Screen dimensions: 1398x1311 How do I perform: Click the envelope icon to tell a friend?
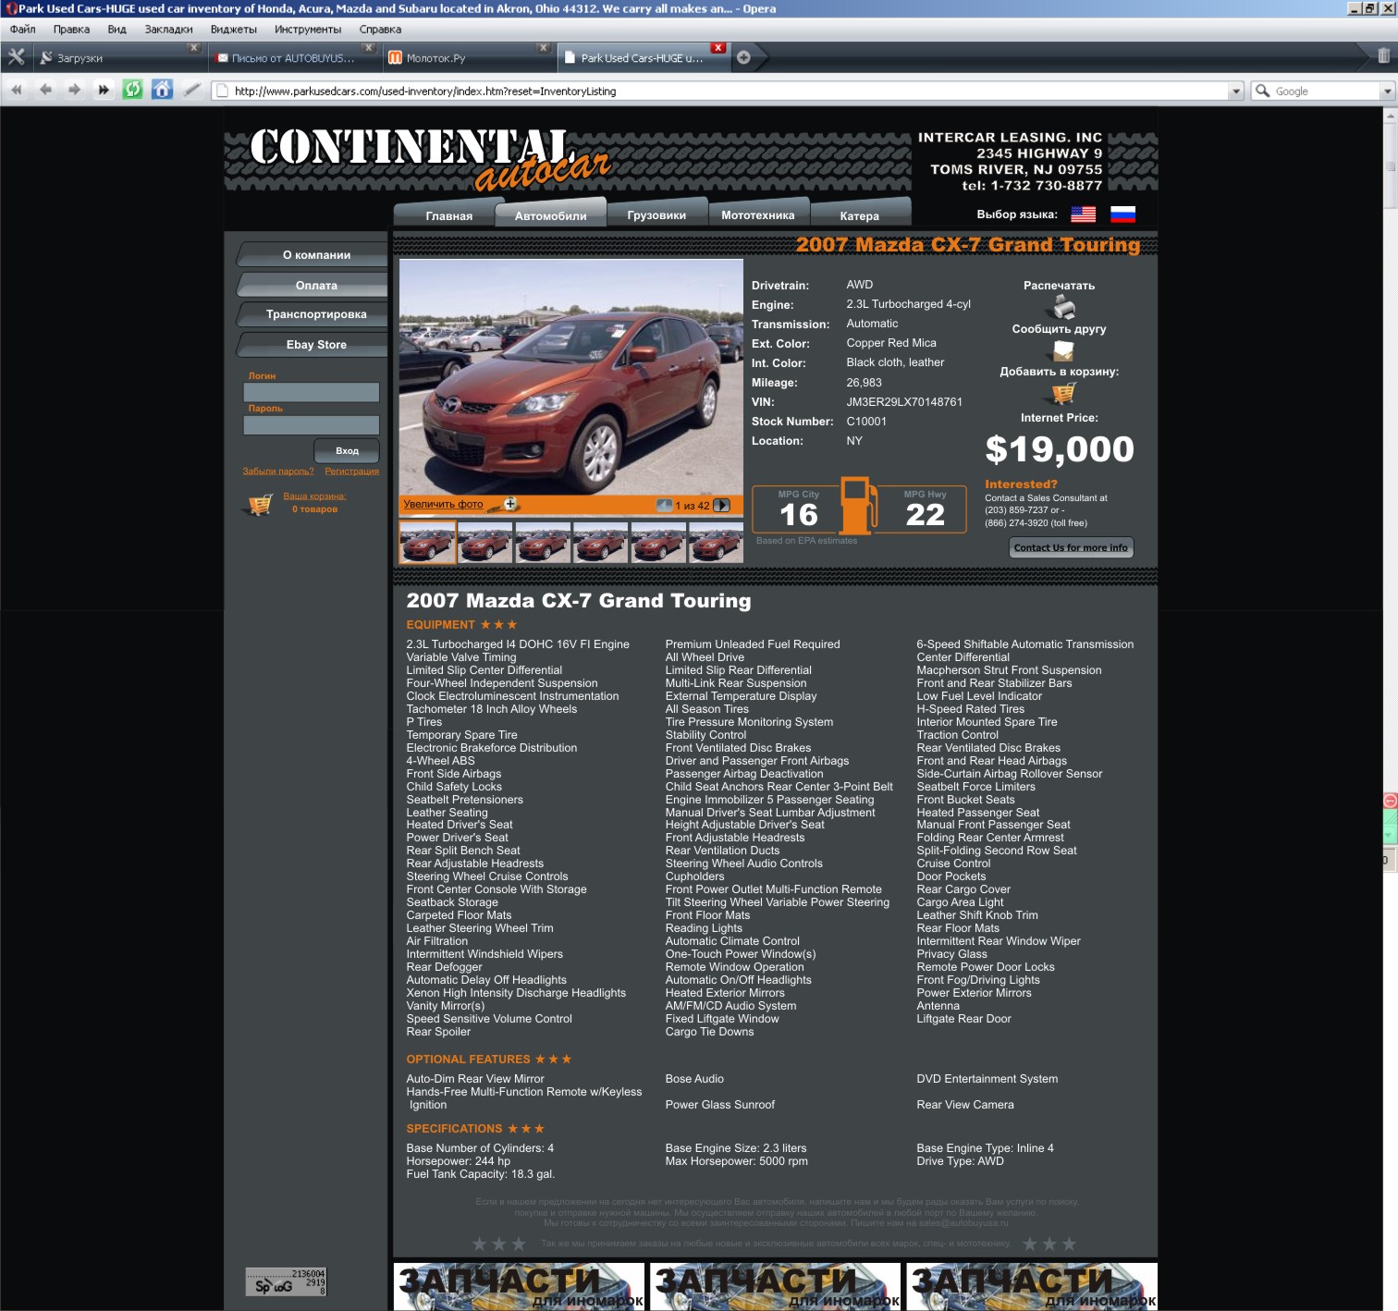tap(1063, 350)
